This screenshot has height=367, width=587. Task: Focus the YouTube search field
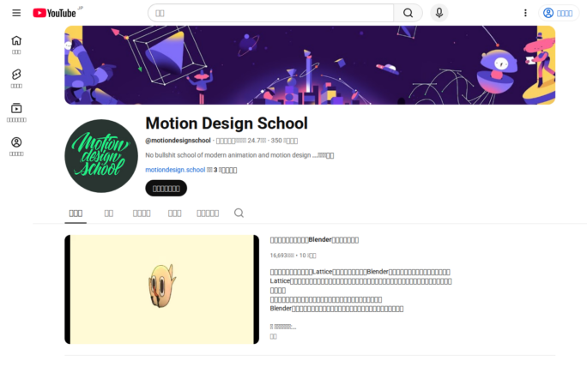coord(270,13)
